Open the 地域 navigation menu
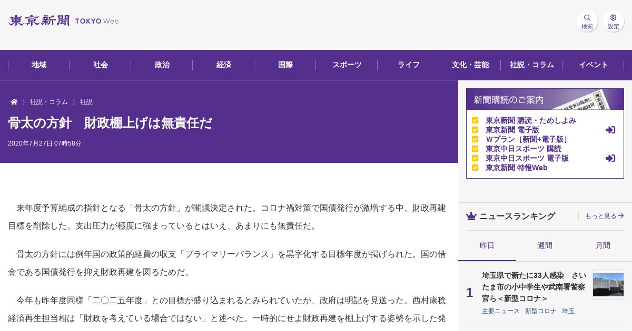The height and width of the screenshot is (331, 632). (39, 65)
